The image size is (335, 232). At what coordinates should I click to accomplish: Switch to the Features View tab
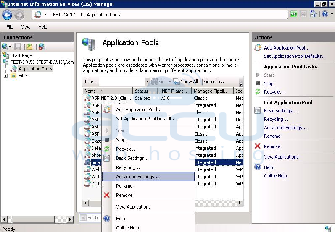click(91, 218)
